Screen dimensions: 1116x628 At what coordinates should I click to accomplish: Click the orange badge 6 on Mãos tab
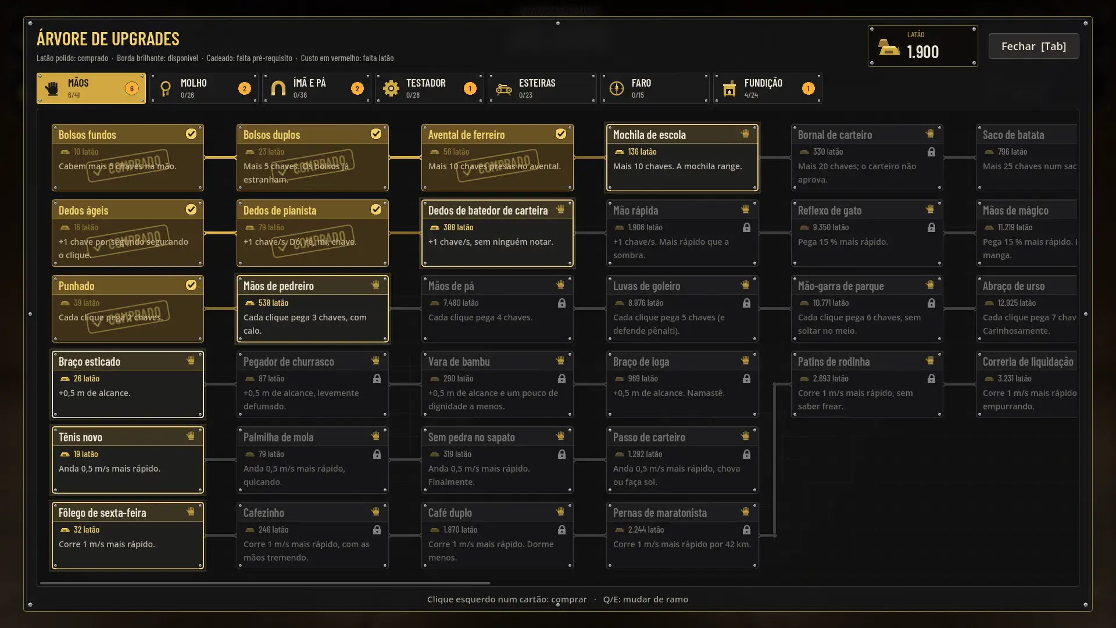click(x=132, y=88)
